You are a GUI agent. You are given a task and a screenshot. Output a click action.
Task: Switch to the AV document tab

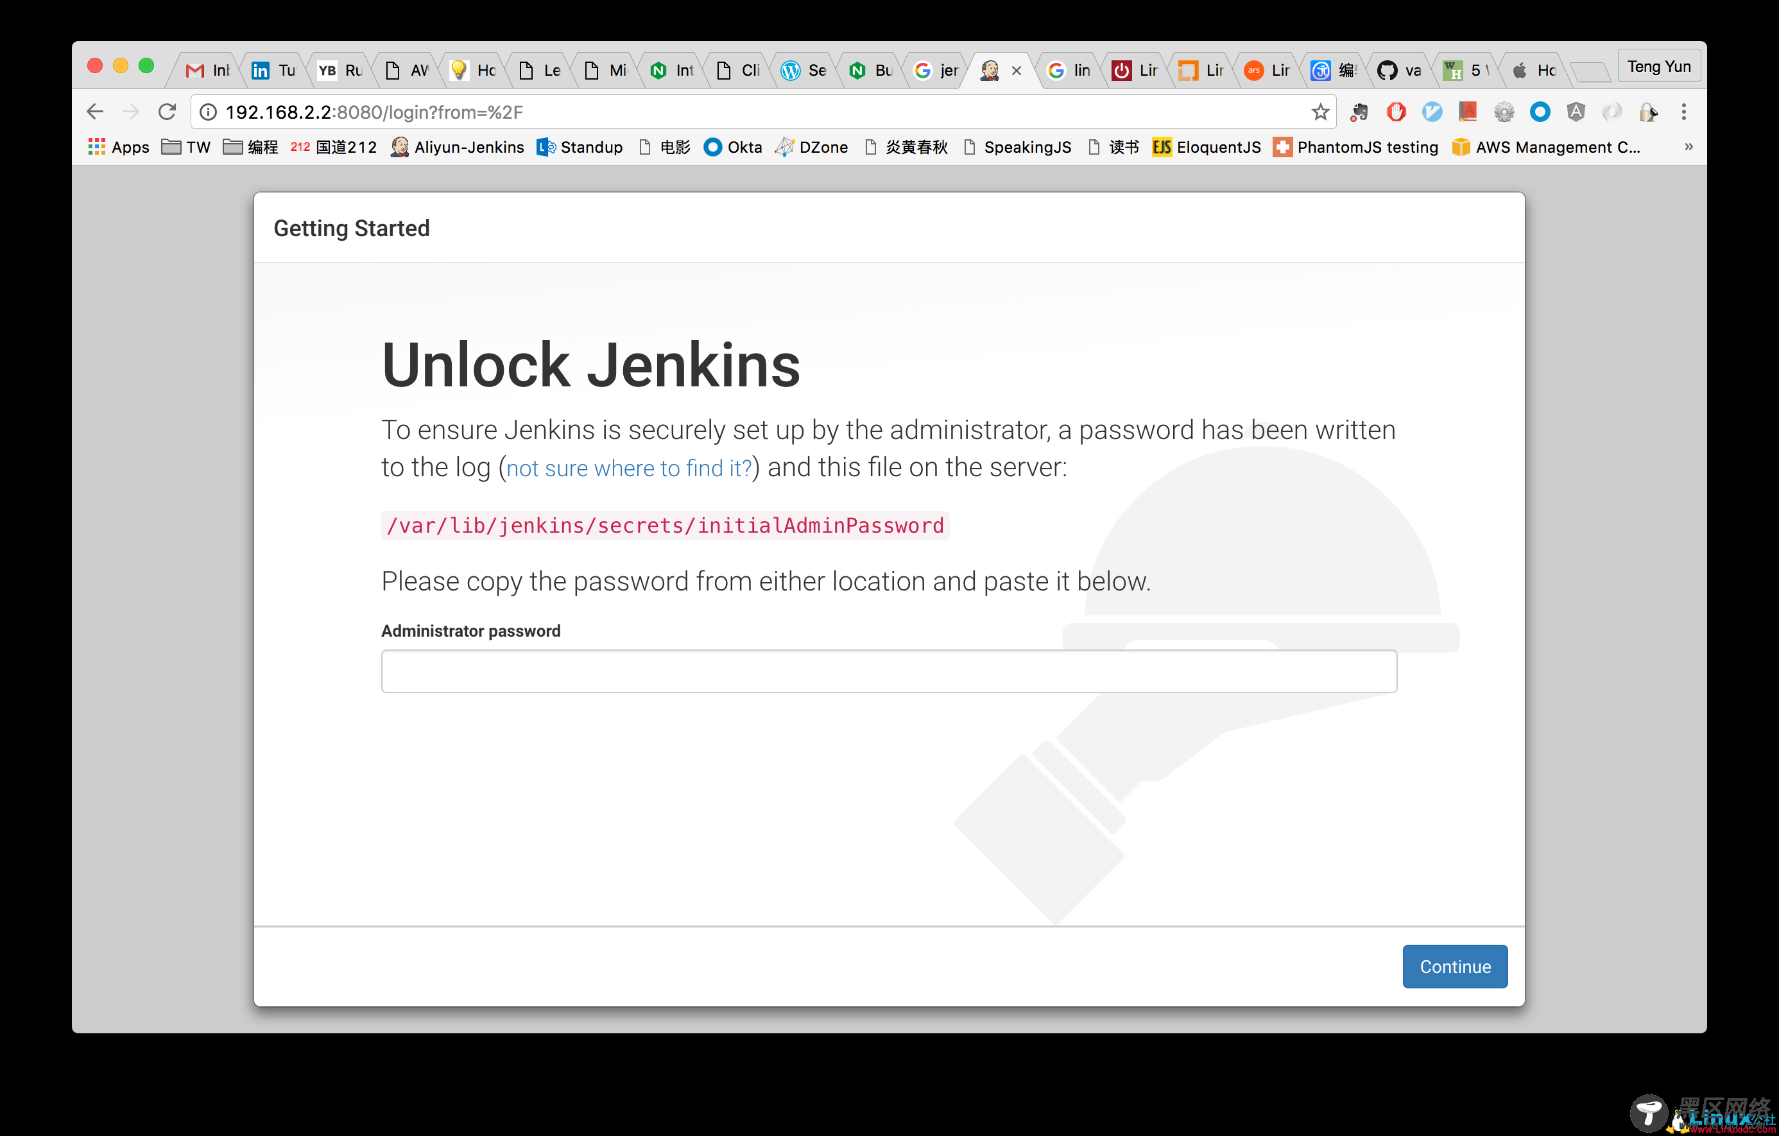click(406, 70)
